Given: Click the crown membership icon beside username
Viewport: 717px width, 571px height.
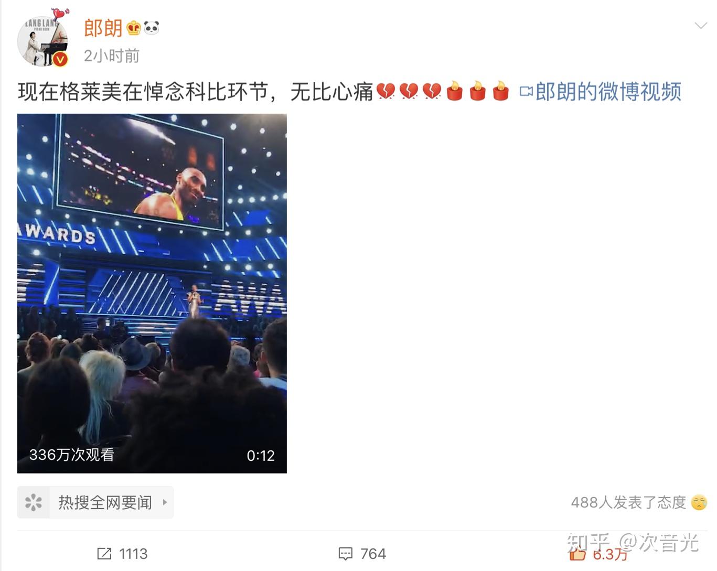Looking at the screenshot, I should pyautogui.click(x=134, y=28).
